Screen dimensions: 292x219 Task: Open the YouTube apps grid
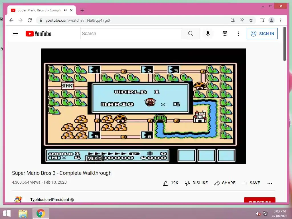pyautogui.click(x=225, y=34)
